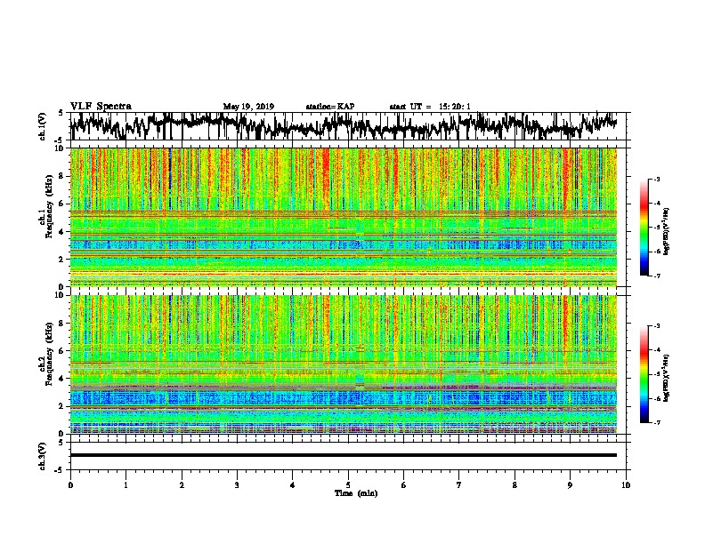Click time axis tick label "3"
Viewport: 705px width, 544px height.
tap(237, 484)
